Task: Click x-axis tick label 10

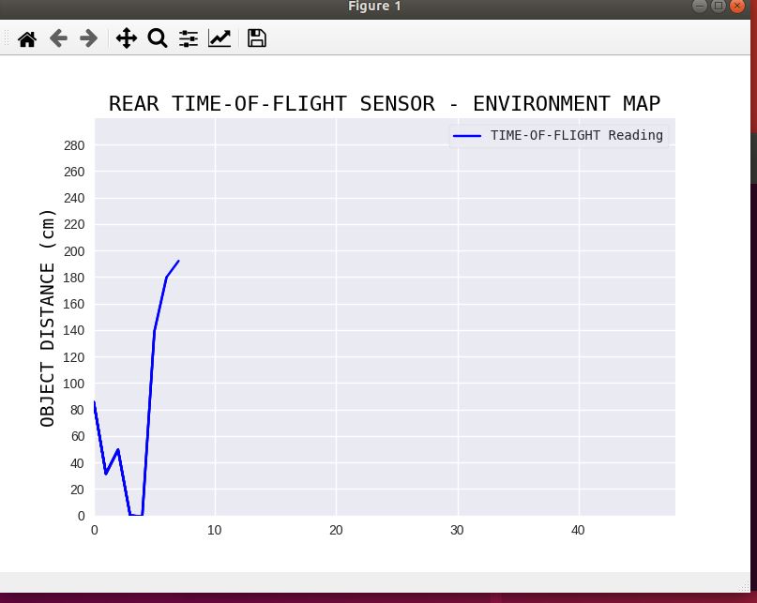Action: click(215, 530)
